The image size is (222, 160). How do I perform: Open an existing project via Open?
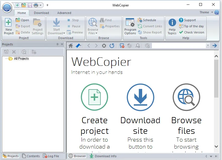pyautogui.click(x=22, y=20)
